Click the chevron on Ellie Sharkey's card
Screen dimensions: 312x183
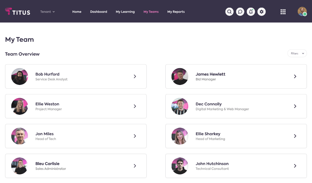coord(295,136)
